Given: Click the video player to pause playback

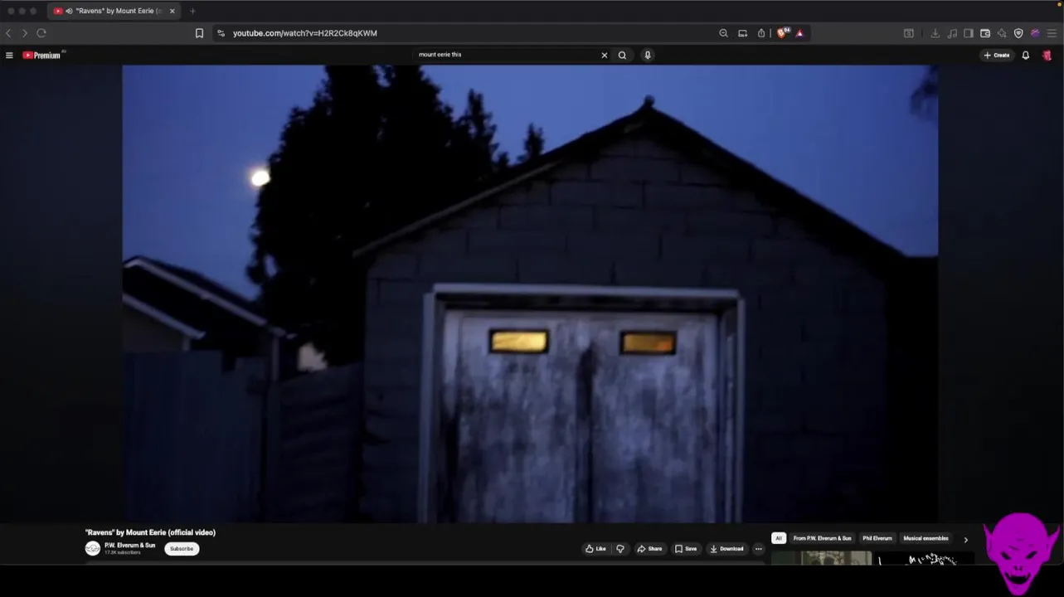Looking at the screenshot, I should [530, 294].
